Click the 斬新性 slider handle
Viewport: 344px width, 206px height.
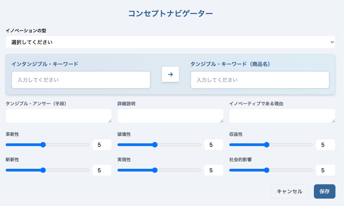(43, 170)
